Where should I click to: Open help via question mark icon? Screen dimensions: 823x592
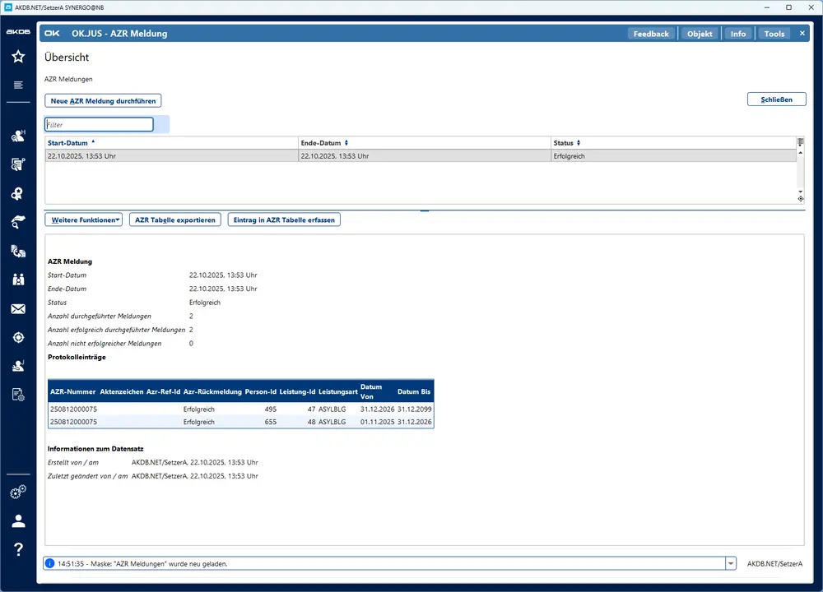(x=18, y=549)
